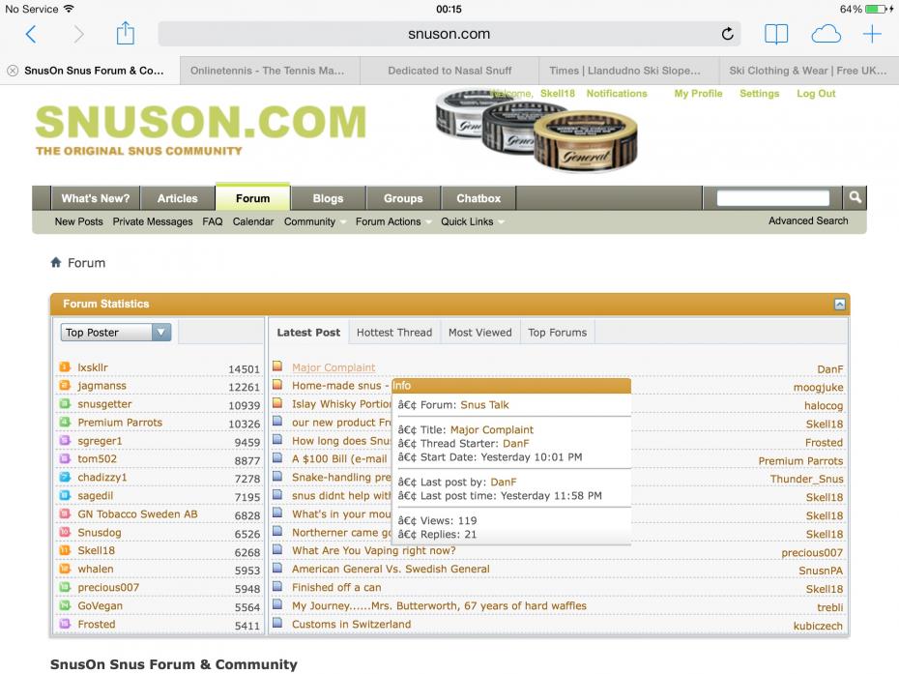
Task: Open Safari bookmarks book icon
Action: click(776, 35)
